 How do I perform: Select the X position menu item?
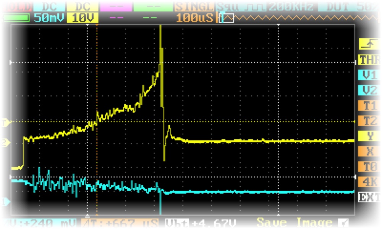369,152
